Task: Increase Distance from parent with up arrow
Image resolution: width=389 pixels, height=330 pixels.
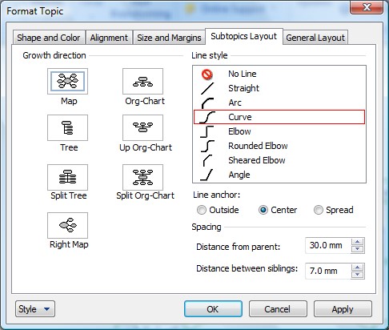Action: click(357, 242)
